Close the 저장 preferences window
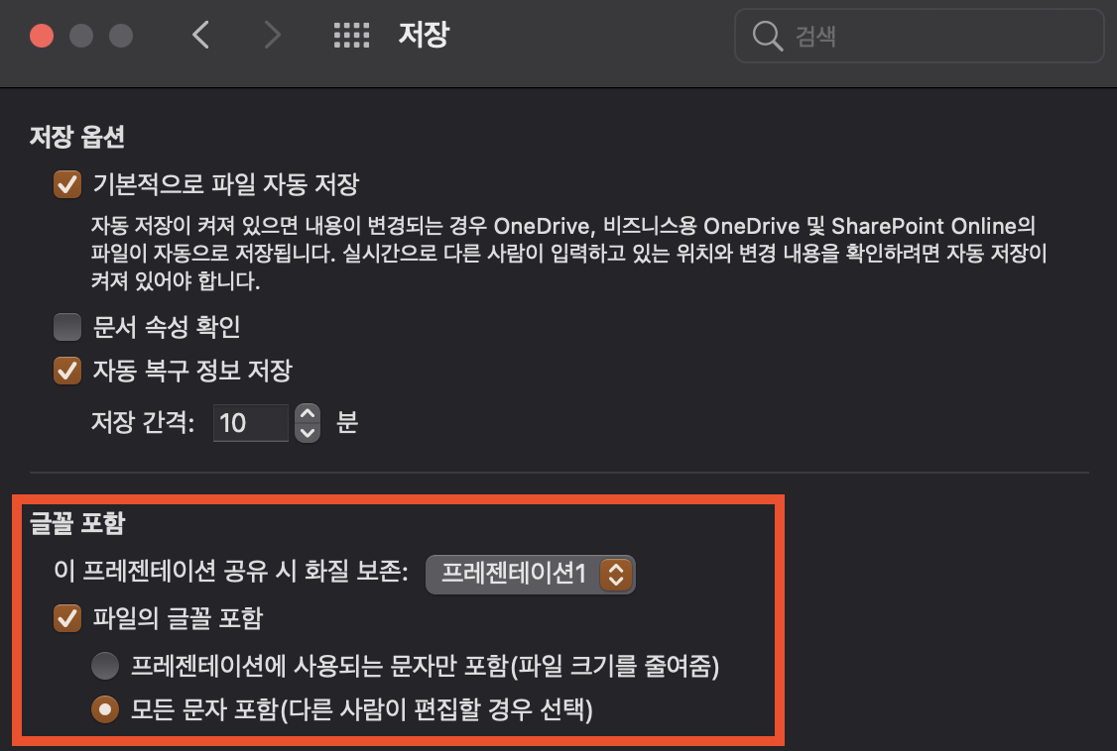The image size is (1117, 751). [x=42, y=36]
